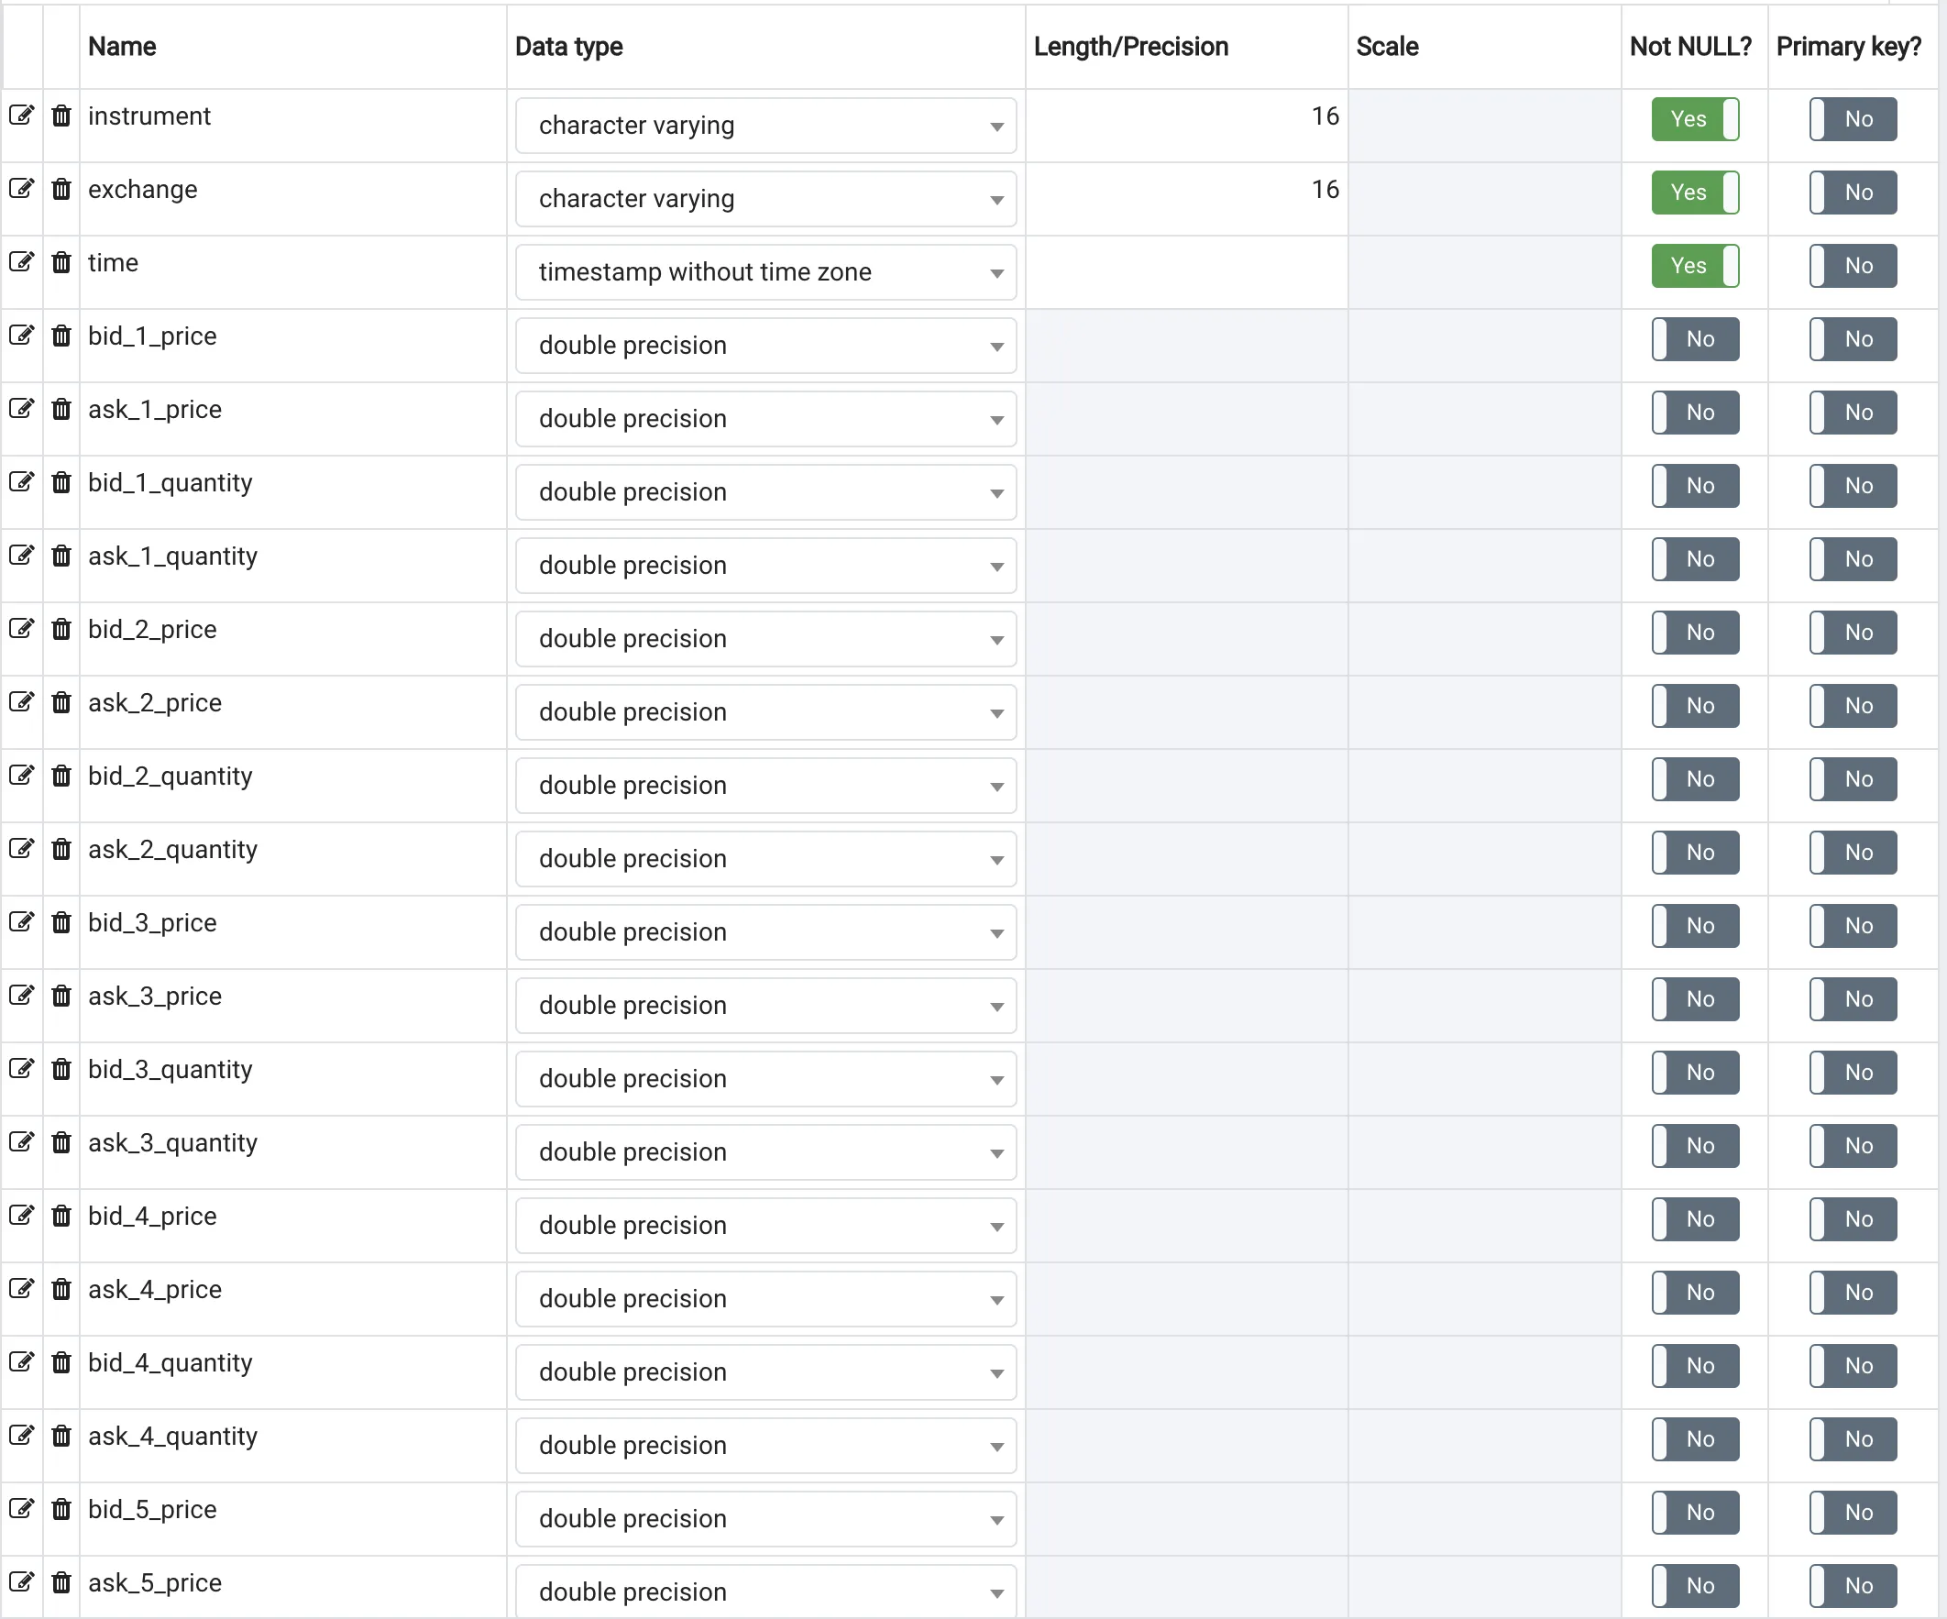The height and width of the screenshot is (1619, 1947).
Task: Delete the bid_3_price column
Action: pyautogui.click(x=61, y=922)
